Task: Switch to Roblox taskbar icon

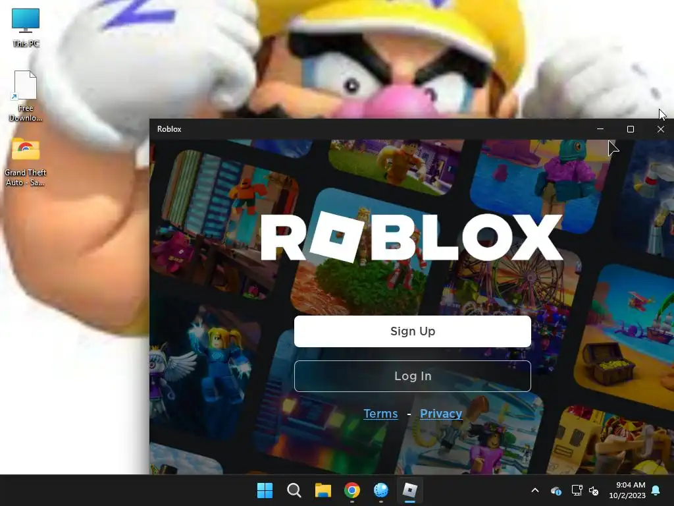Action: click(x=409, y=490)
